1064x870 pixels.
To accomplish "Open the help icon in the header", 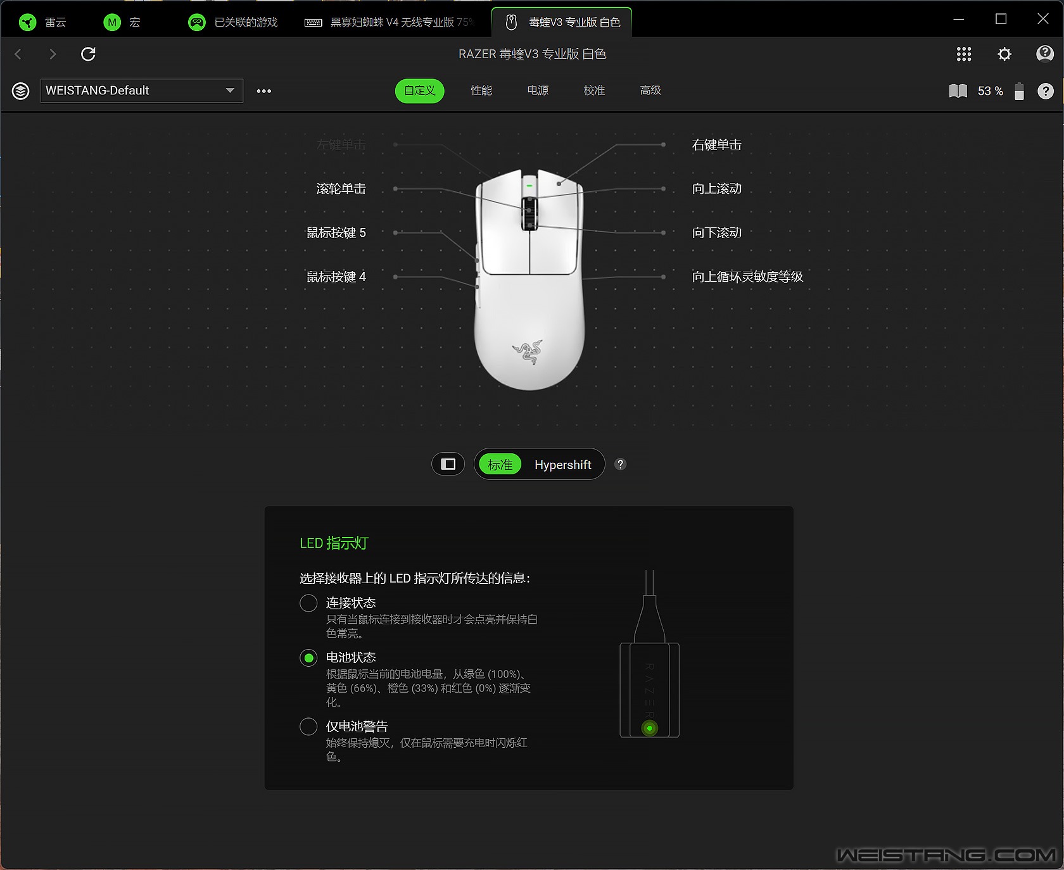I will 1045,54.
